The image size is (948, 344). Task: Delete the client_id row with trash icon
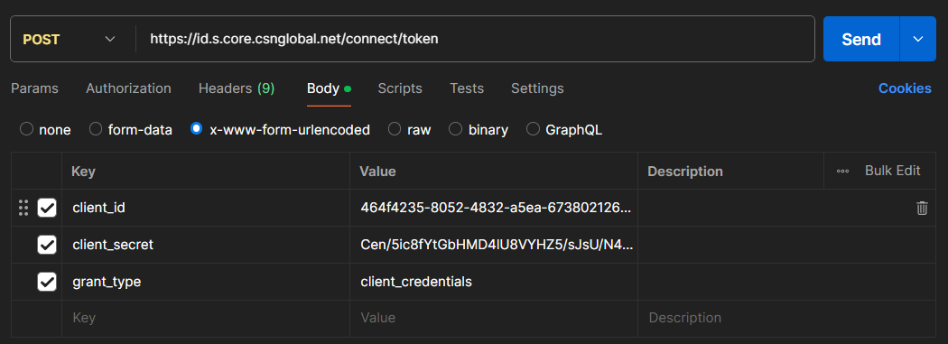[922, 209]
